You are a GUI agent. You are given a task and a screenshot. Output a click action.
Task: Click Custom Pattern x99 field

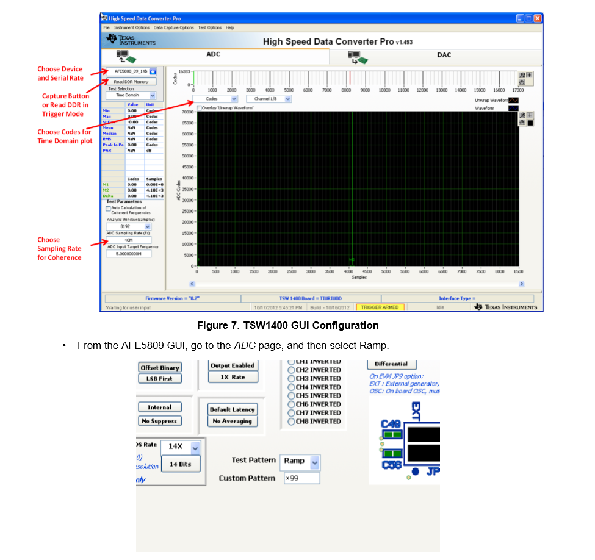coord(302,478)
